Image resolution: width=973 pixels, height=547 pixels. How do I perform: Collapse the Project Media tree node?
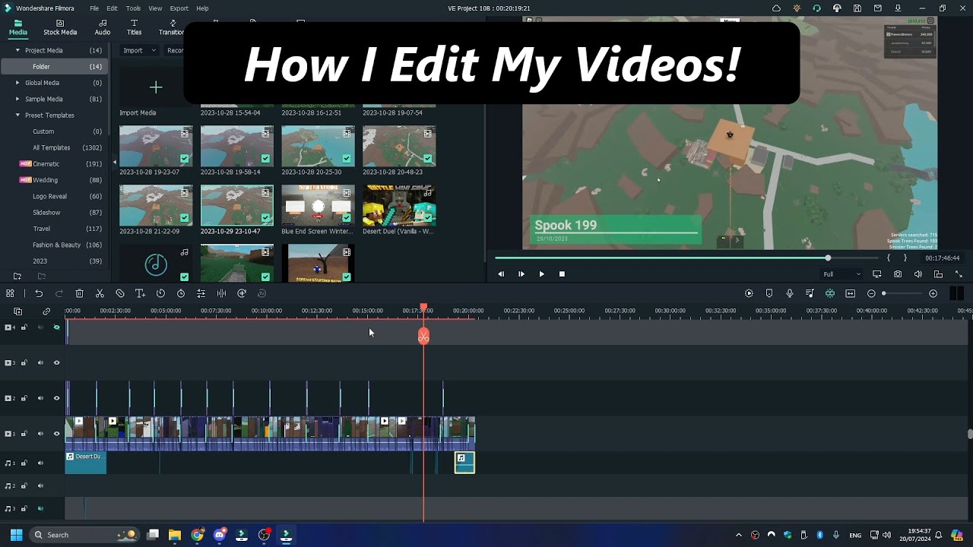point(17,50)
